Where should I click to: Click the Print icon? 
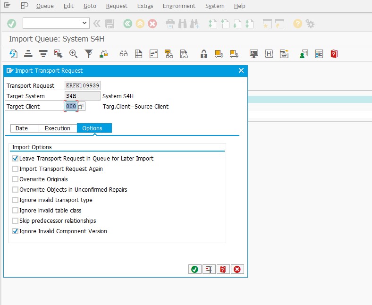[x=170, y=24]
